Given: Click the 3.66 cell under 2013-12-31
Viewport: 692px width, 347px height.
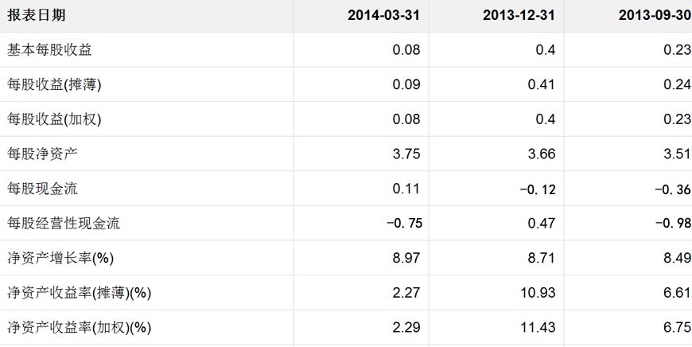Looking at the screenshot, I should point(542,154).
